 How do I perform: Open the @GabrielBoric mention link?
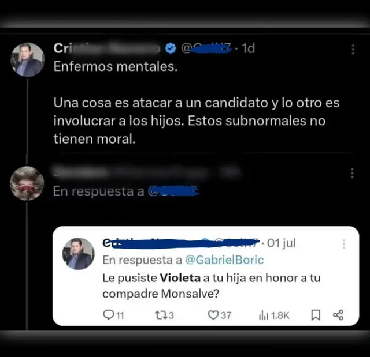(x=224, y=260)
